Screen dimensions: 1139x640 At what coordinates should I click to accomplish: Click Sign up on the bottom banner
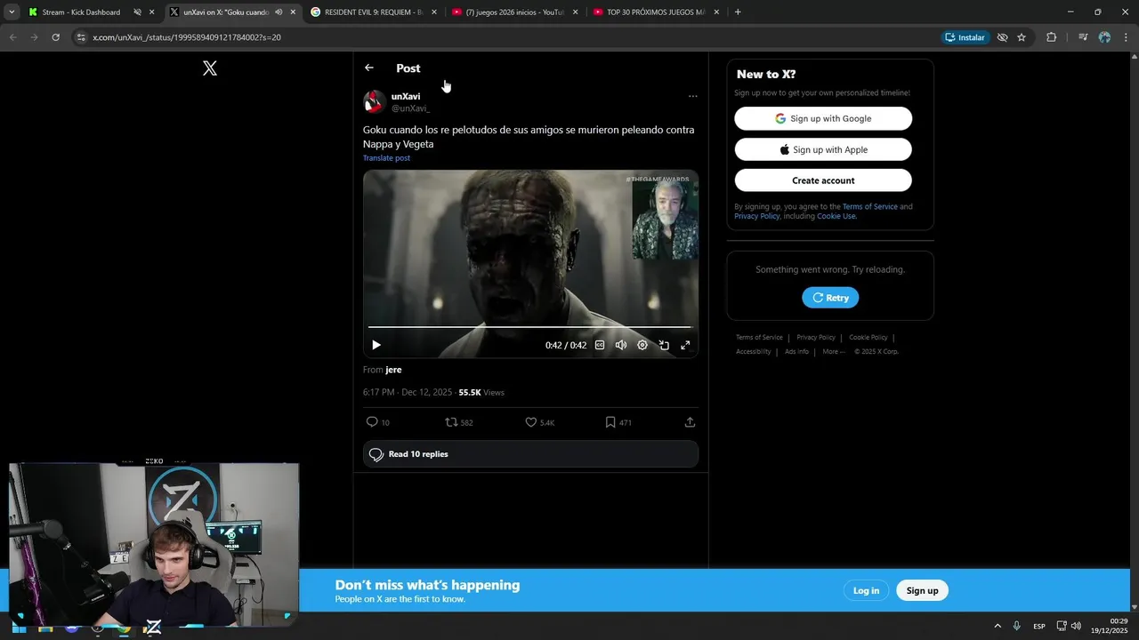point(922,590)
